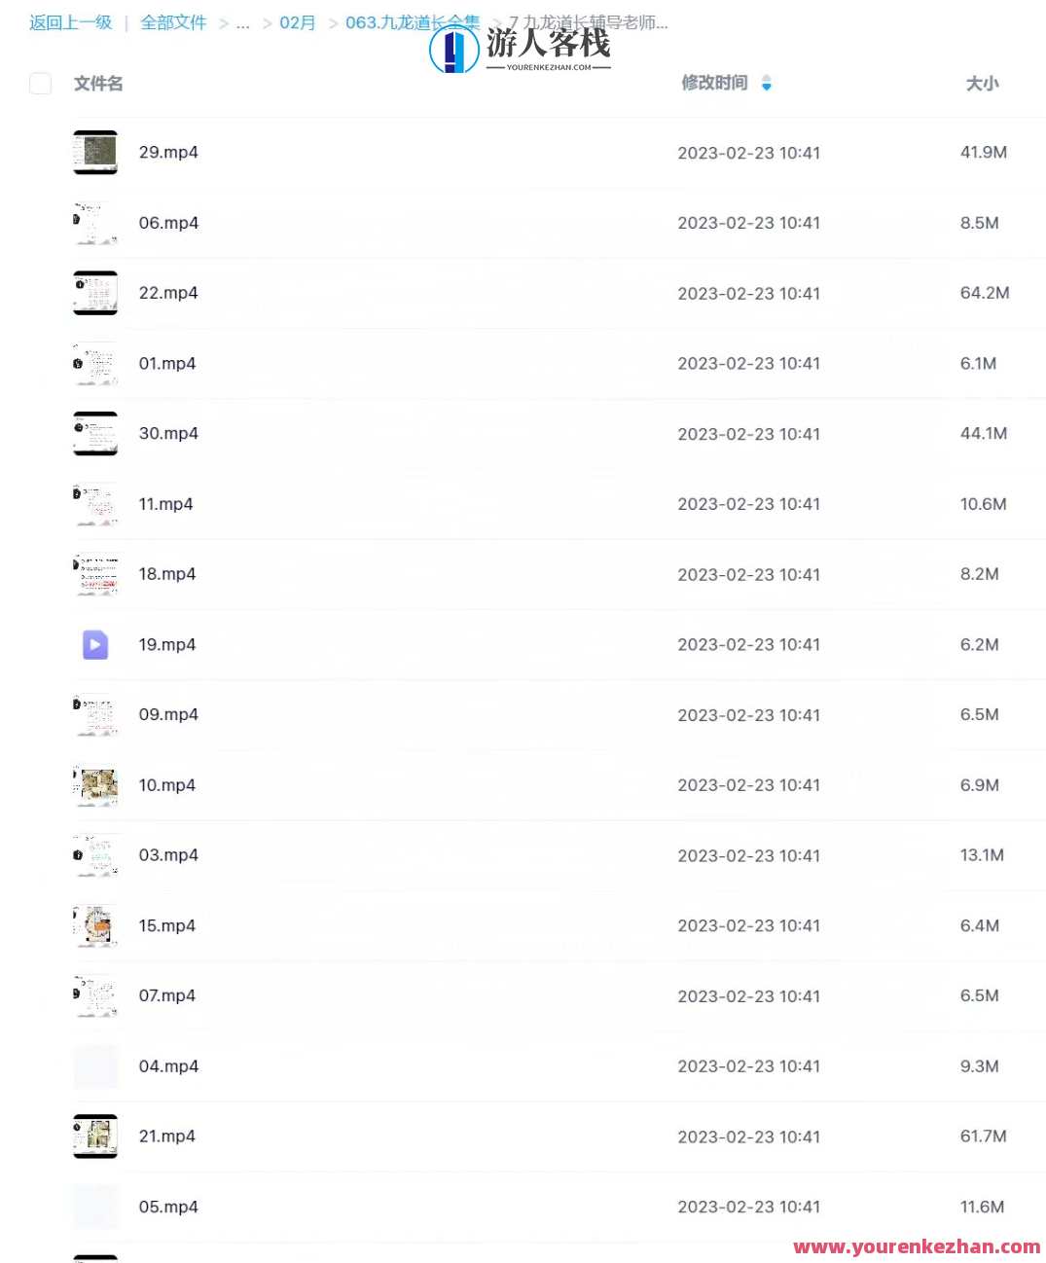1046x1263 pixels.
Task: Click the 文件名 column header
Action: [98, 84]
